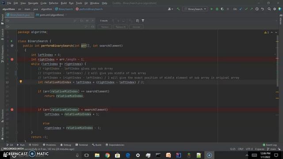Click the run gutter arrow beside class BinarySearch
The width and height of the screenshot is (283, 159).
pyautogui.click(x=12, y=41)
